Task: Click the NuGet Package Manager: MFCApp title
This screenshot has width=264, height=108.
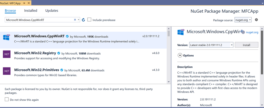Action: (x=224, y=11)
